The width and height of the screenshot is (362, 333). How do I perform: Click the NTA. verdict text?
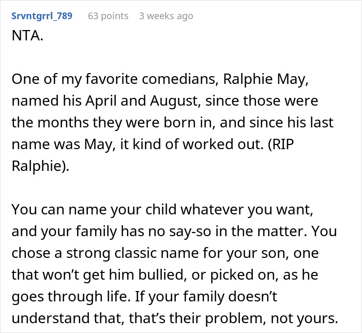pyautogui.click(x=27, y=36)
